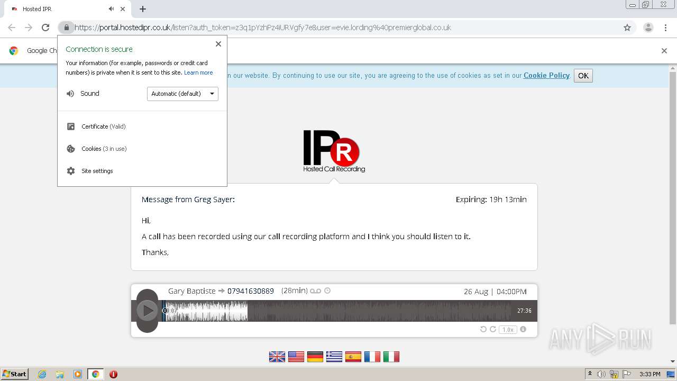Open the Chrome three-dot menu
Screen dimensions: 677x381
[x=665, y=28]
